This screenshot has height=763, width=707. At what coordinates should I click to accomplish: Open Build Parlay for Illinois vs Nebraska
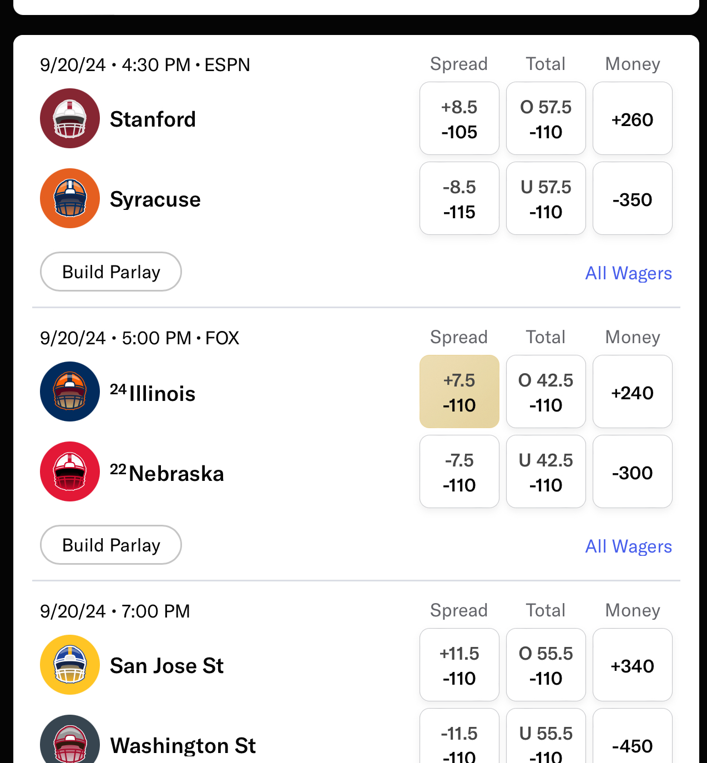point(111,545)
